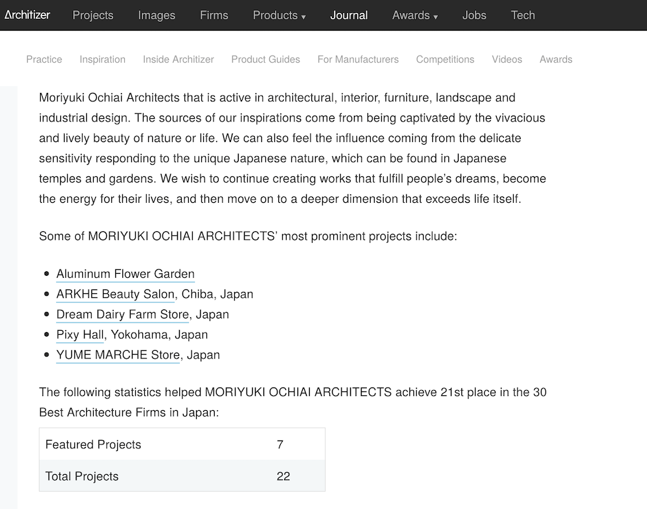Open the Projects nav item
The image size is (647, 509).
[93, 16]
